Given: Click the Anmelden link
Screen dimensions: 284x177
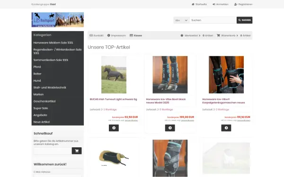Looking at the screenshot, I should (x=222, y=4).
